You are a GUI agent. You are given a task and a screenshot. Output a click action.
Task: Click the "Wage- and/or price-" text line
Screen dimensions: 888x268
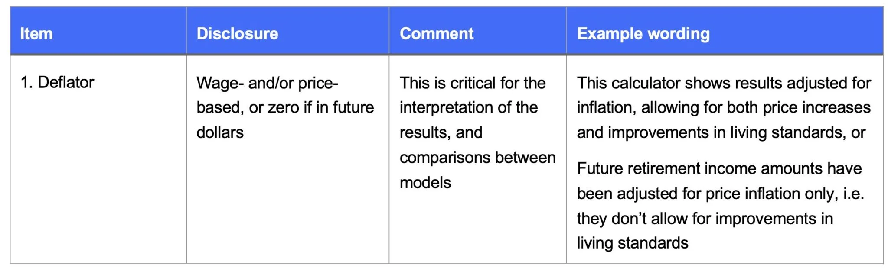pyautogui.click(x=267, y=83)
